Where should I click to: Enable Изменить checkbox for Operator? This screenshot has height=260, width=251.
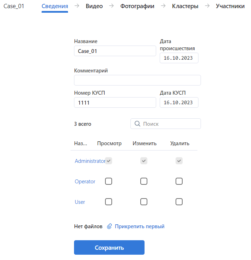click(x=144, y=181)
